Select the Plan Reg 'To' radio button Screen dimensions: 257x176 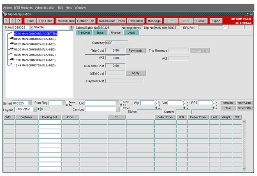pyautogui.click(x=67, y=105)
